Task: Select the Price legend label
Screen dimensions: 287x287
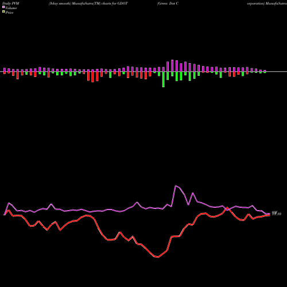Action: click(9, 13)
